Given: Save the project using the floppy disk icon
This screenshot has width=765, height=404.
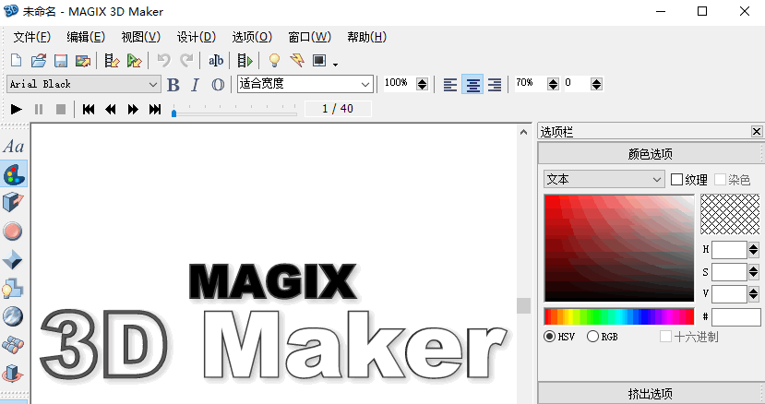Looking at the screenshot, I should (61, 61).
